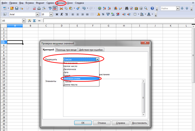Insert Sum with the sigma icon

pos(34,21)
